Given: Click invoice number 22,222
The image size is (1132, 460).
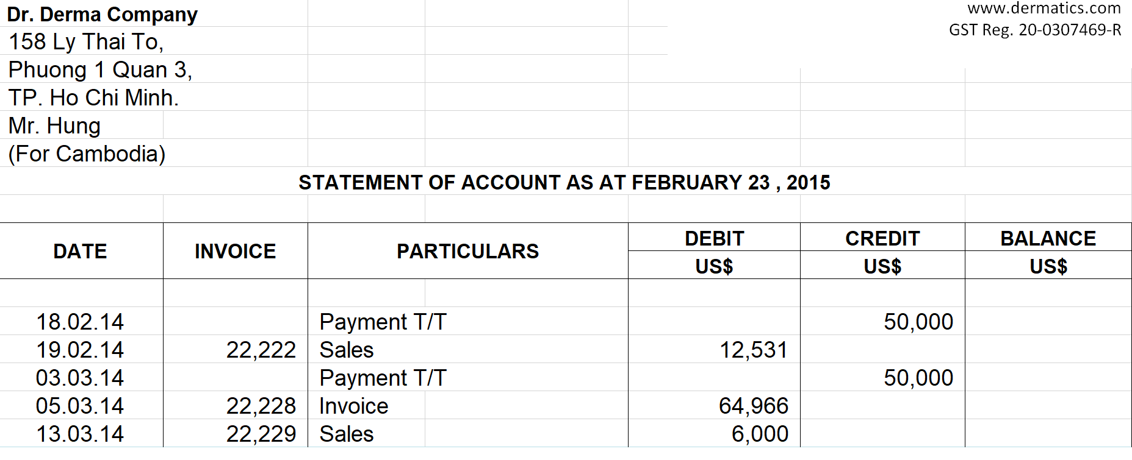Looking at the screenshot, I should click(261, 350).
